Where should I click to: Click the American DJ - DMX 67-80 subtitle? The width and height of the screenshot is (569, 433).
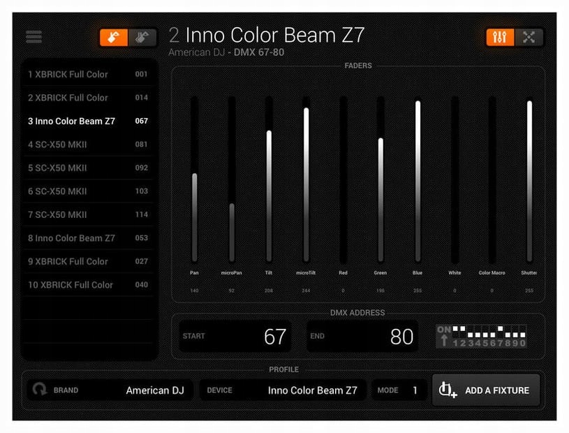point(226,52)
